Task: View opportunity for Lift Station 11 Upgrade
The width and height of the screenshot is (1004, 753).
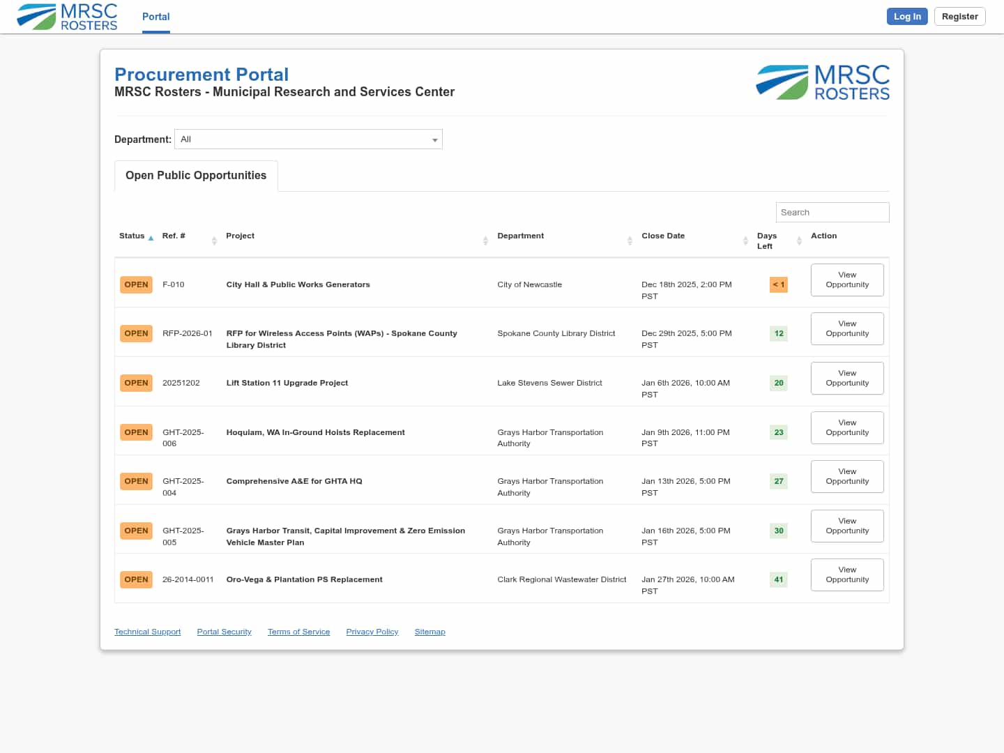Action: (x=847, y=379)
